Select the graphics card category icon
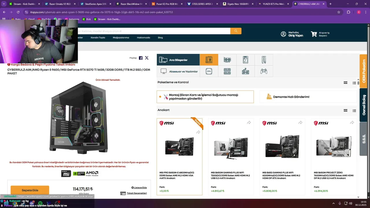This screenshot has width=370, height=208. coord(227,60)
